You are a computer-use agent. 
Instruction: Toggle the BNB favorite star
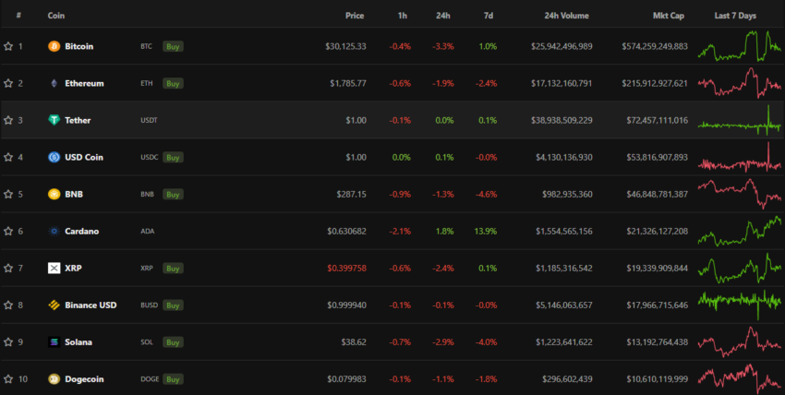[x=8, y=195]
